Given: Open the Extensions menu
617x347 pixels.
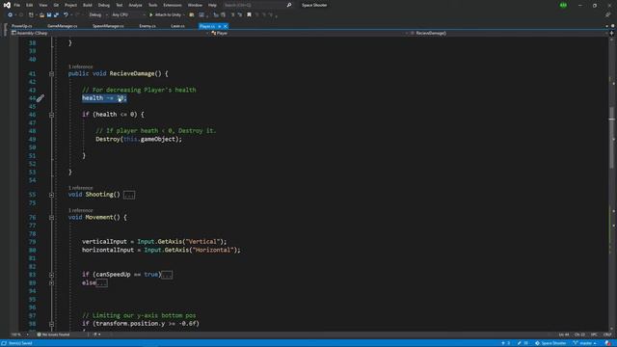Looking at the screenshot, I should coord(173,5).
